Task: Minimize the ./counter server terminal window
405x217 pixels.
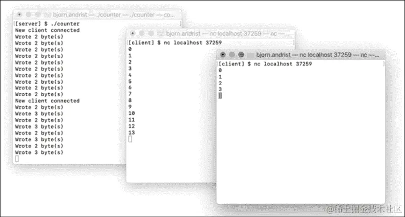Action: click(x=28, y=15)
